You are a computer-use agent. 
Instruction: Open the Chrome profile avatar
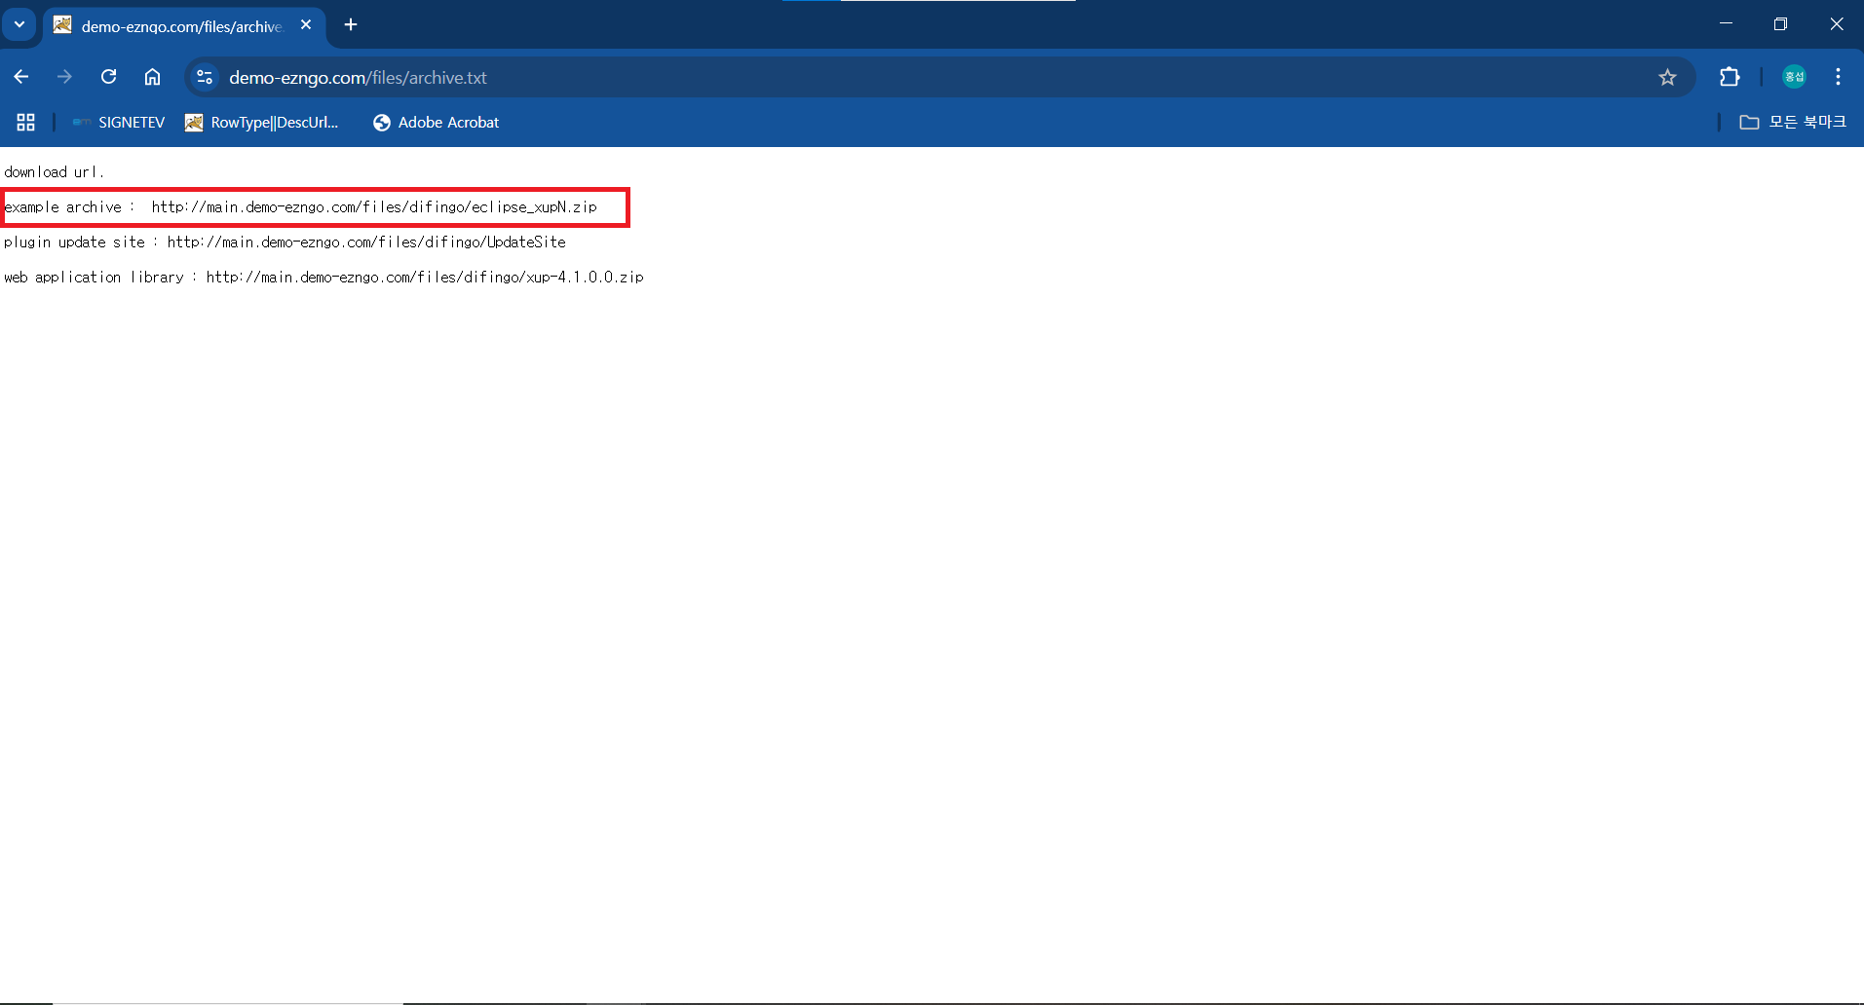pos(1794,77)
